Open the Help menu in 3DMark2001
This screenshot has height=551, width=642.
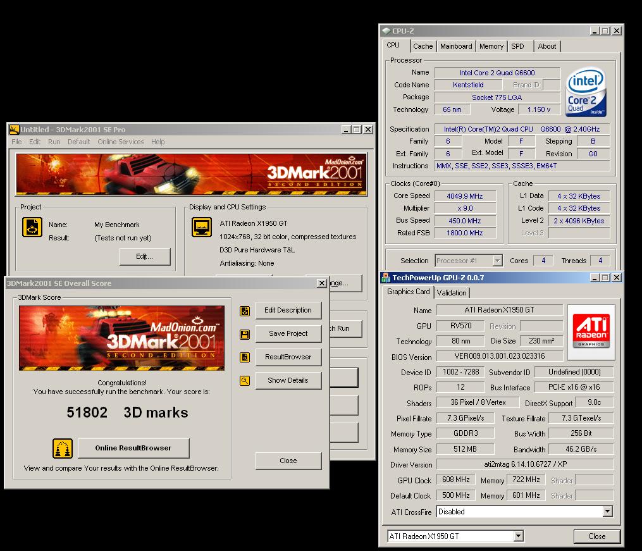pyautogui.click(x=158, y=142)
